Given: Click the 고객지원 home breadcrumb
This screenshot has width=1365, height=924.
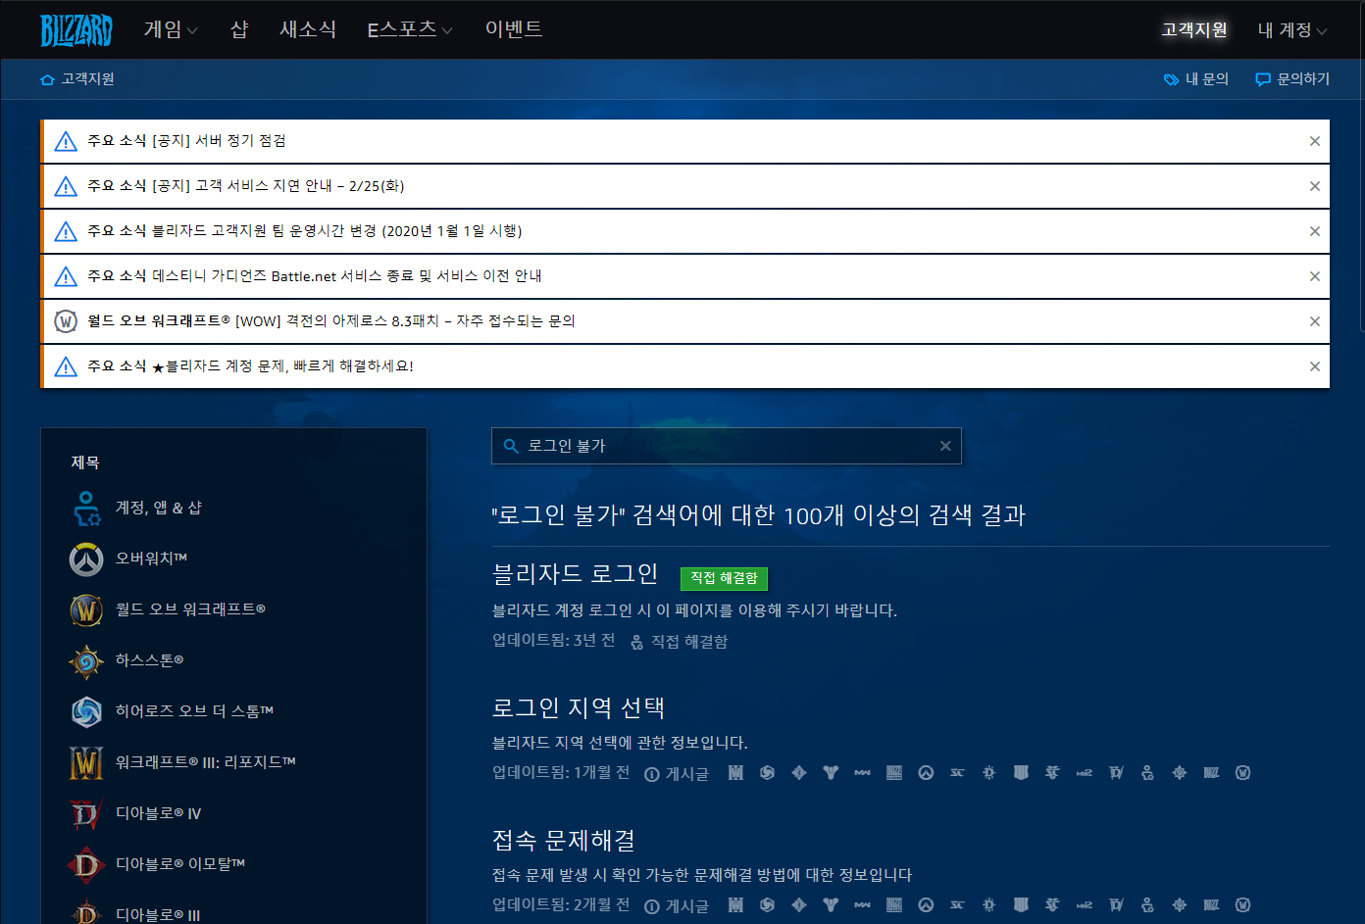Looking at the screenshot, I should (x=77, y=79).
